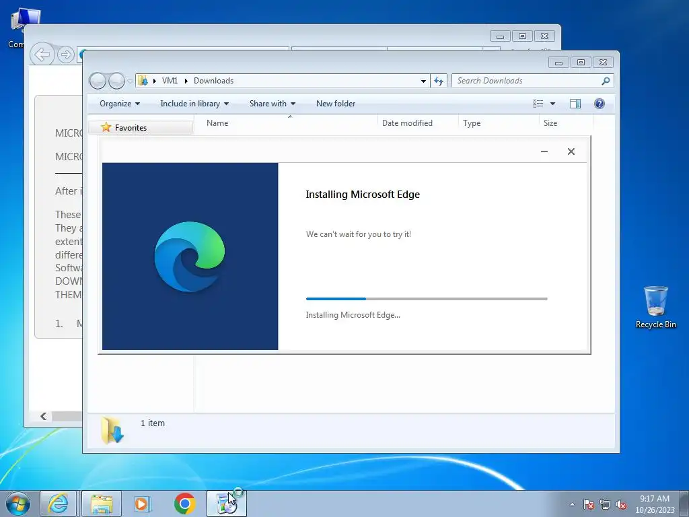Go back in Explorer window

click(98, 81)
